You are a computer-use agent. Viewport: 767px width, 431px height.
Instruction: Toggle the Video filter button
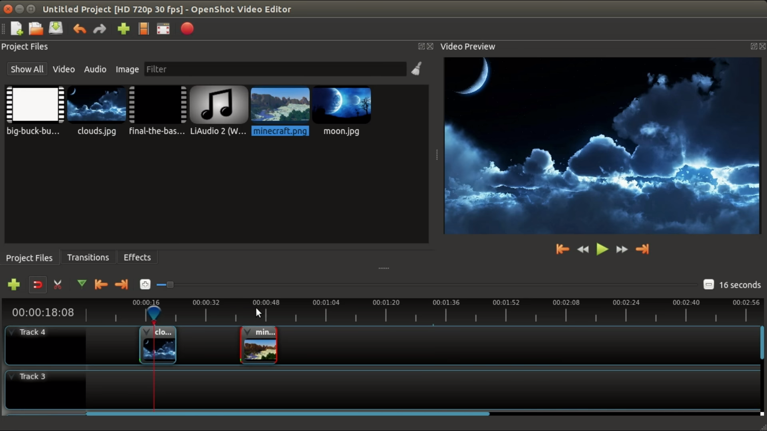tap(64, 69)
